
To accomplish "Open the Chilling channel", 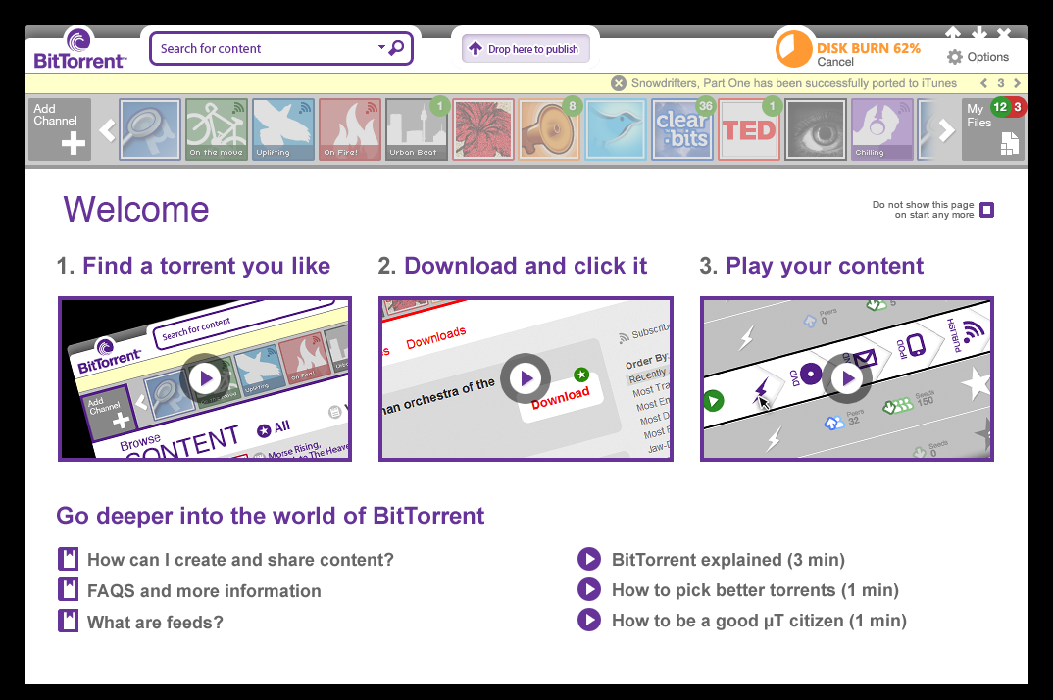I will point(881,129).
